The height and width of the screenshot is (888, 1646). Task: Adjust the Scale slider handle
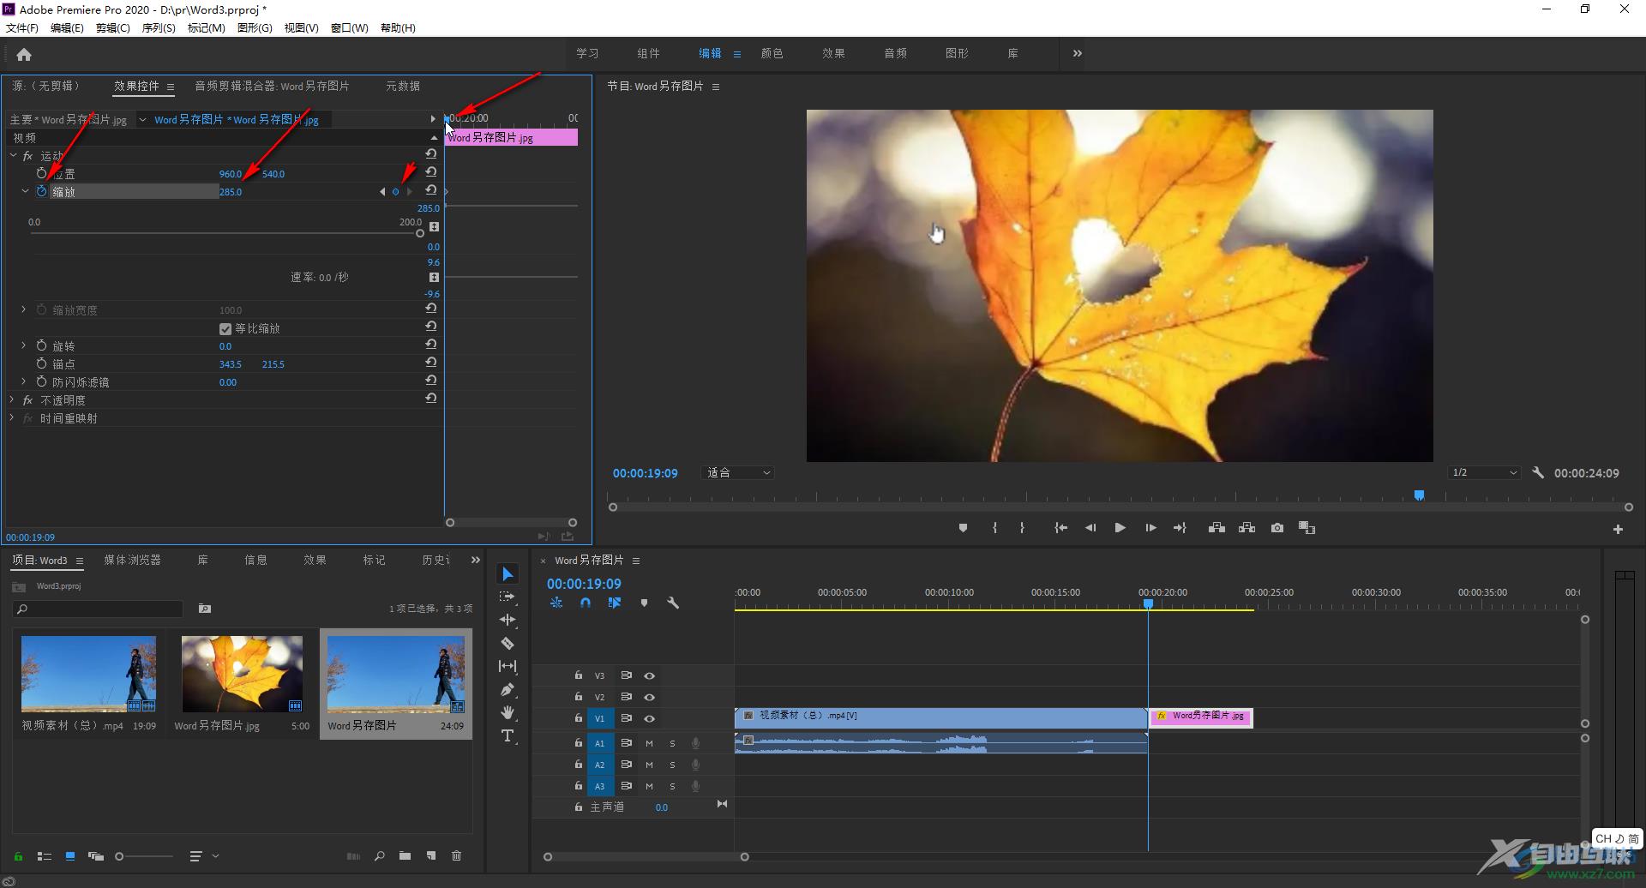coord(419,233)
